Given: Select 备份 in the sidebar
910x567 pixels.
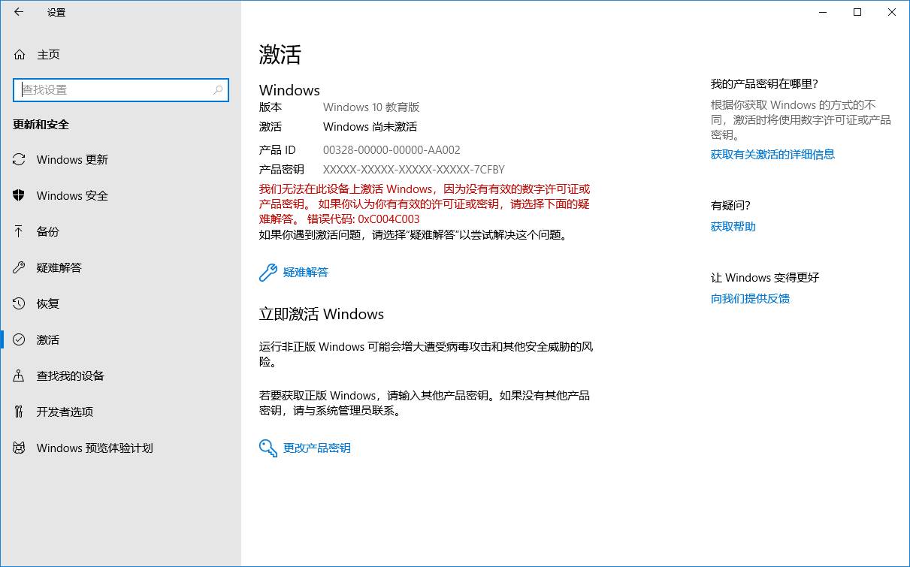Looking at the screenshot, I should 120,231.
